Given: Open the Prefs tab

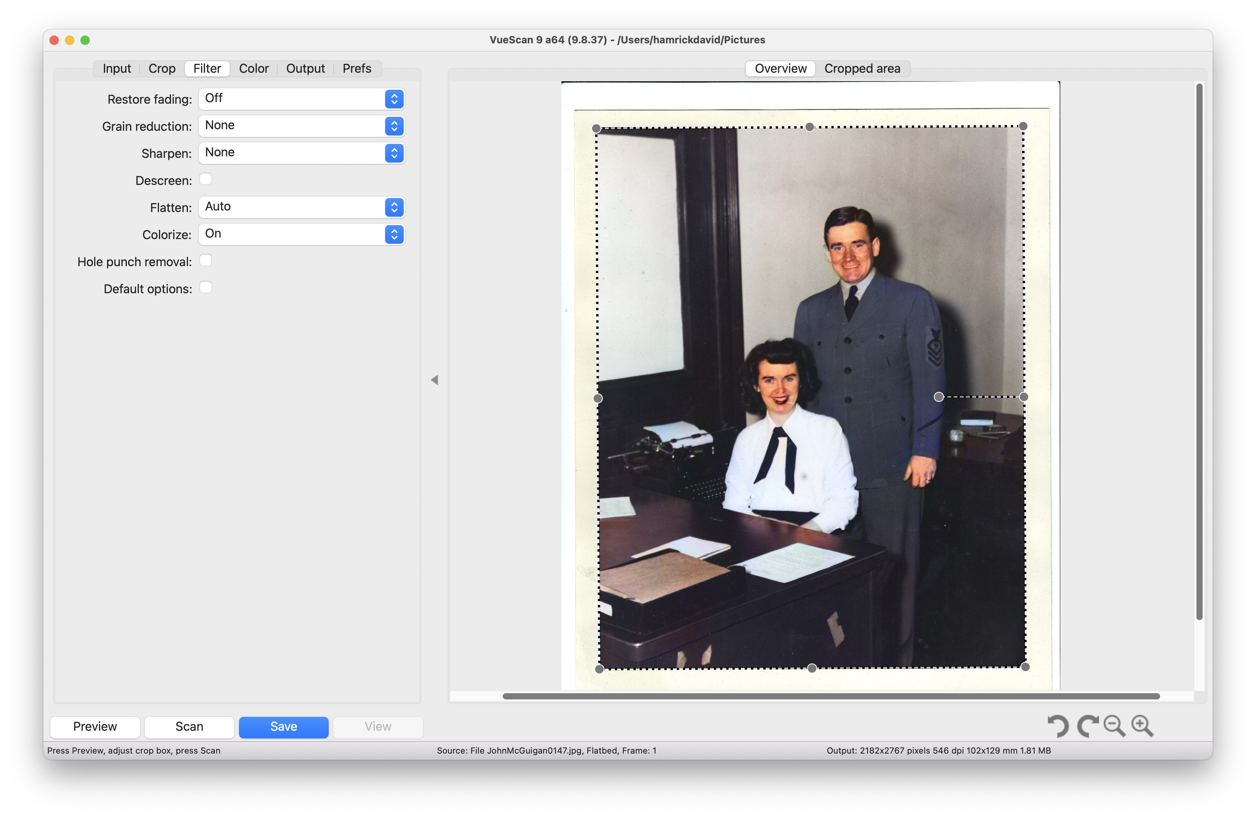Looking at the screenshot, I should [x=357, y=68].
